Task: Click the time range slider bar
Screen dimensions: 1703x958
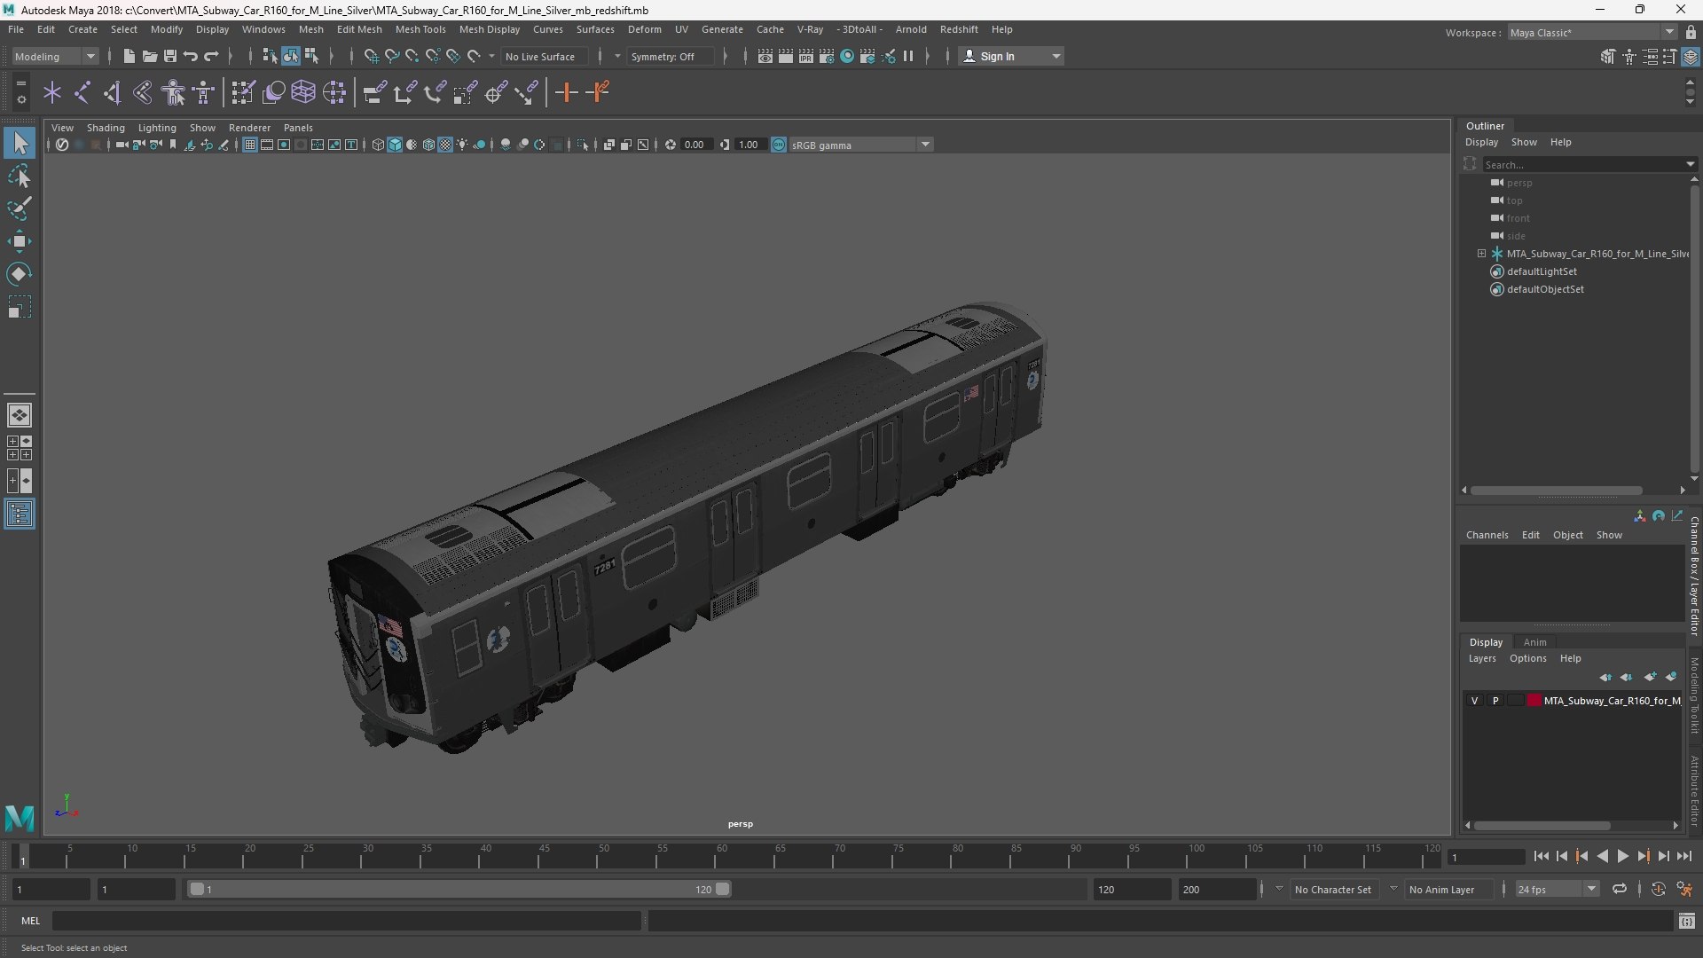Action: point(459,889)
